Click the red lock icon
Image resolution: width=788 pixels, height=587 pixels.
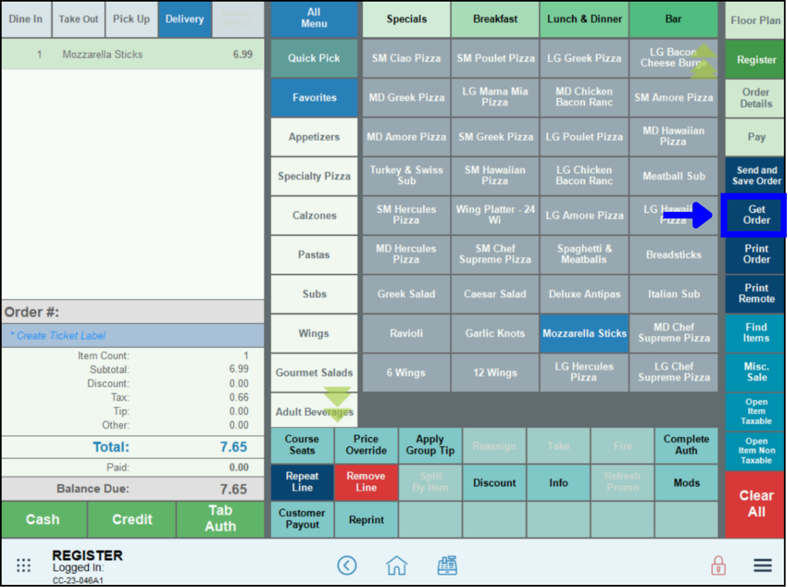tap(718, 565)
